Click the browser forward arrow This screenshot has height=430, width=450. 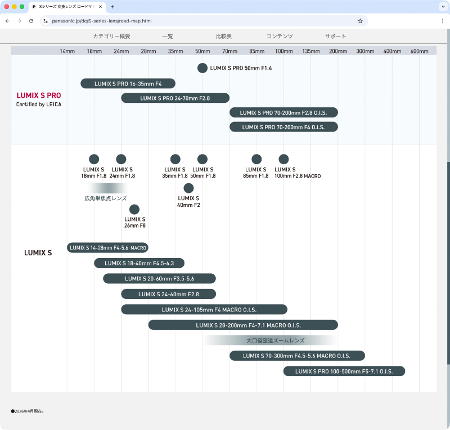pyautogui.click(x=19, y=21)
